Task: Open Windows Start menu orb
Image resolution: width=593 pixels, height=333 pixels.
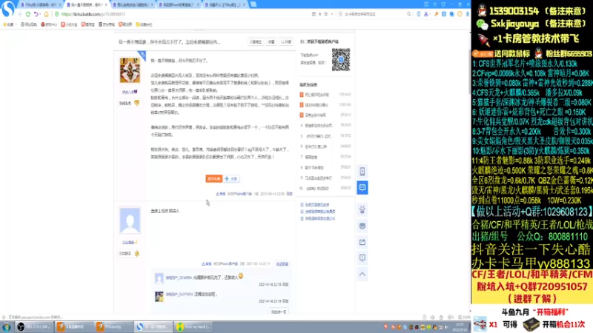Action: coord(7,326)
